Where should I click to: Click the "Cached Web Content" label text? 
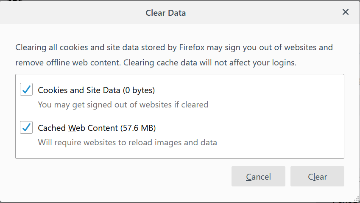pyautogui.click(x=78, y=128)
